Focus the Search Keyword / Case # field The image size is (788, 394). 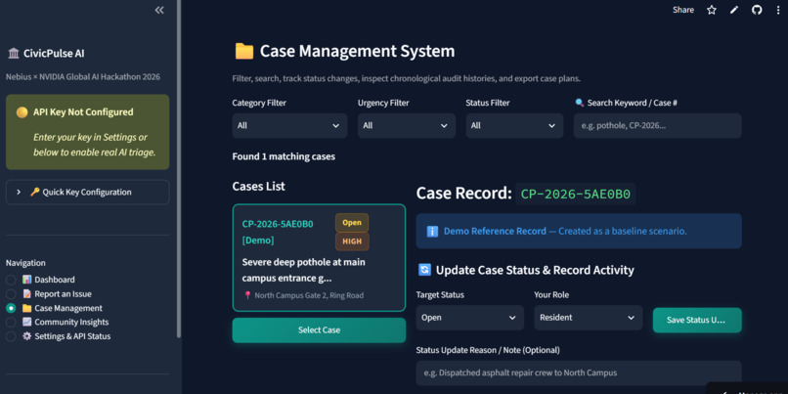[x=658, y=126]
